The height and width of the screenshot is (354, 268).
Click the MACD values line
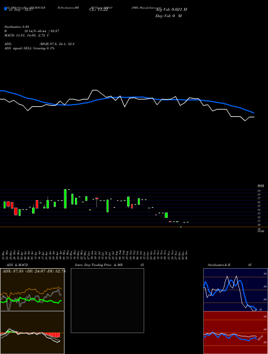coord(27,35)
